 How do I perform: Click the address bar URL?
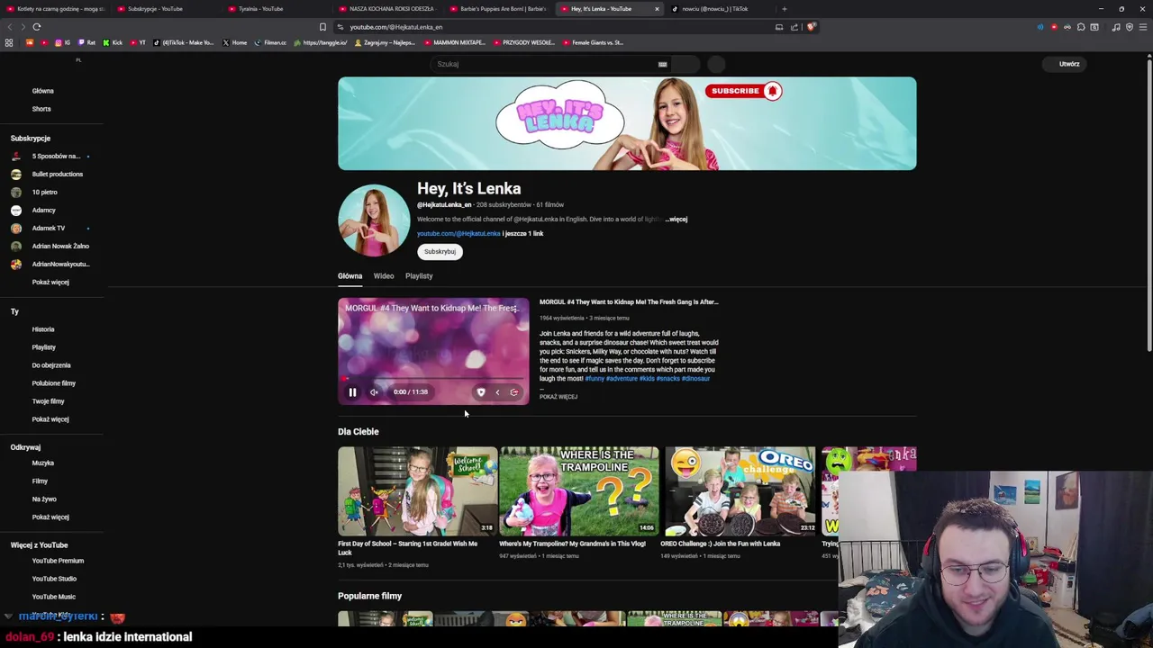tap(396, 27)
